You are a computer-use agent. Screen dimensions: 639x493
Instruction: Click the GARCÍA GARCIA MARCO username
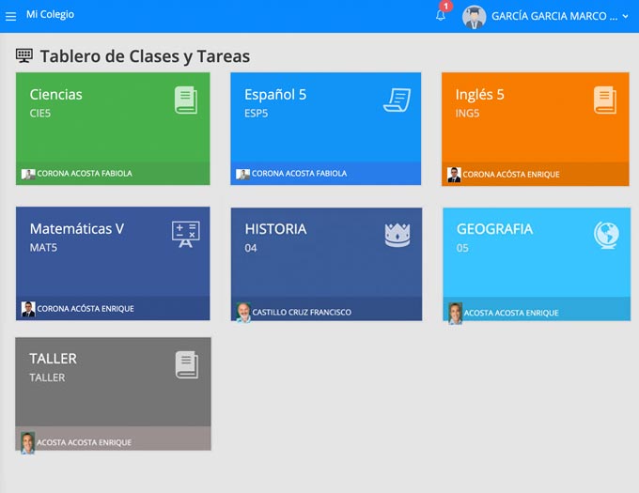coord(554,16)
